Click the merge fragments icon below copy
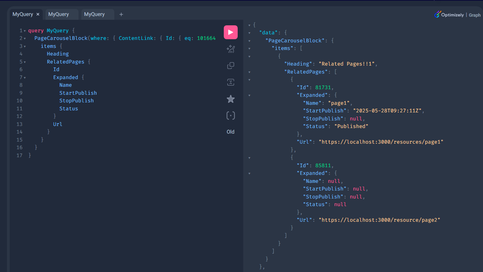483x272 pixels. (230, 82)
